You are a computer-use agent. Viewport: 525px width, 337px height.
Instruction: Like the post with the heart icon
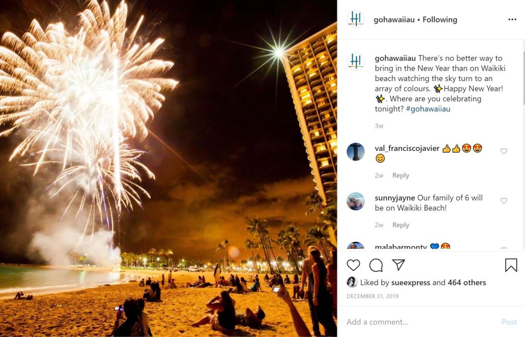point(353,265)
